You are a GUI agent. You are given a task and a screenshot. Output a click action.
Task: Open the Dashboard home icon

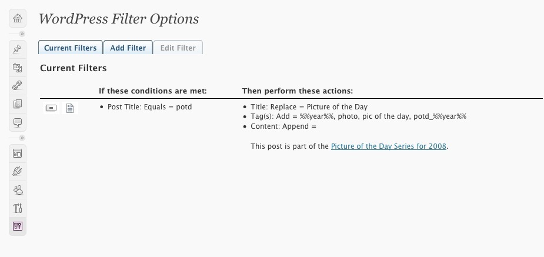click(17, 18)
